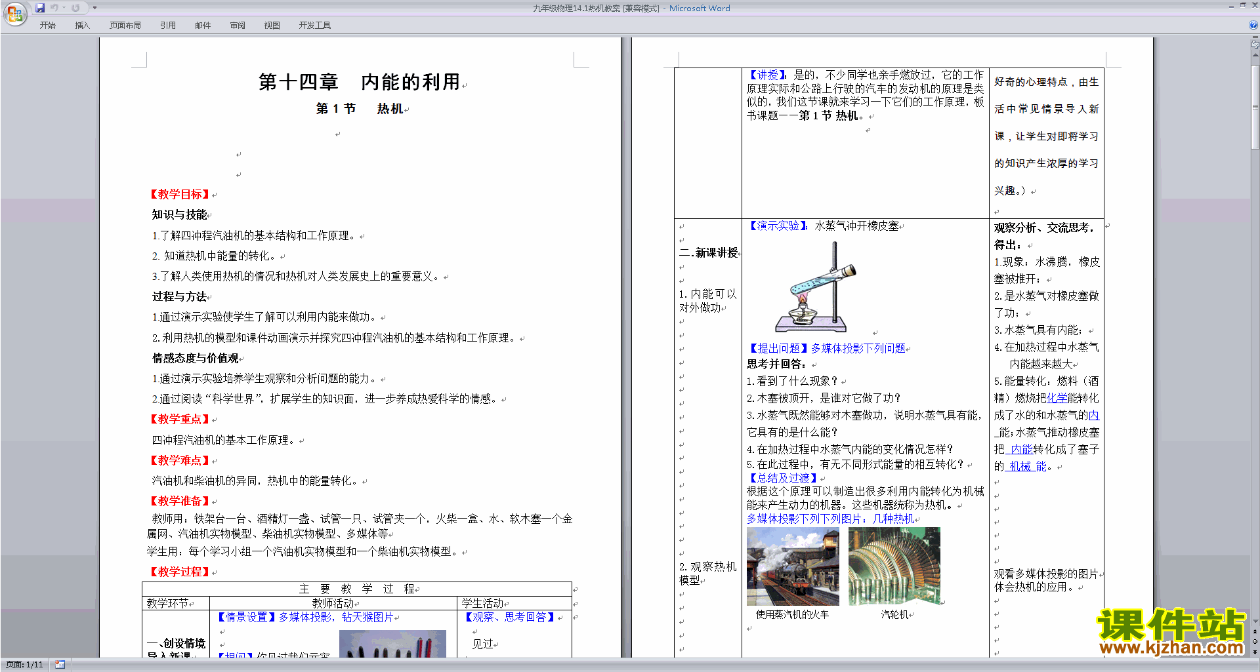Open the Select Browse Object button

click(x=1255, y=642)
